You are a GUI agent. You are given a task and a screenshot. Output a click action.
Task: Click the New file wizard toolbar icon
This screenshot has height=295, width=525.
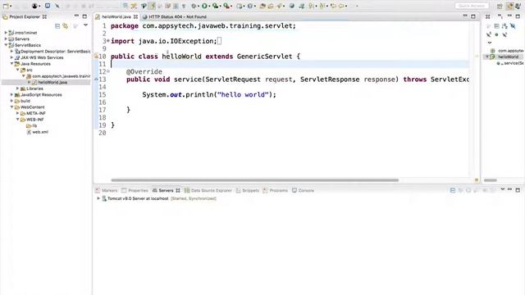[x=6, y=6]
